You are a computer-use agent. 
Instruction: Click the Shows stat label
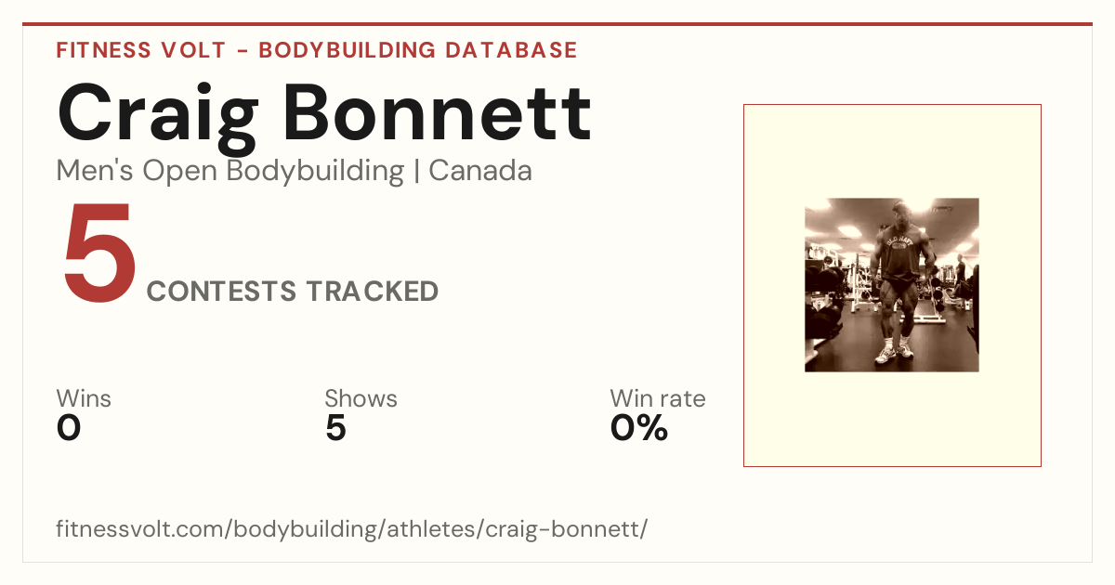coord(361,398)
